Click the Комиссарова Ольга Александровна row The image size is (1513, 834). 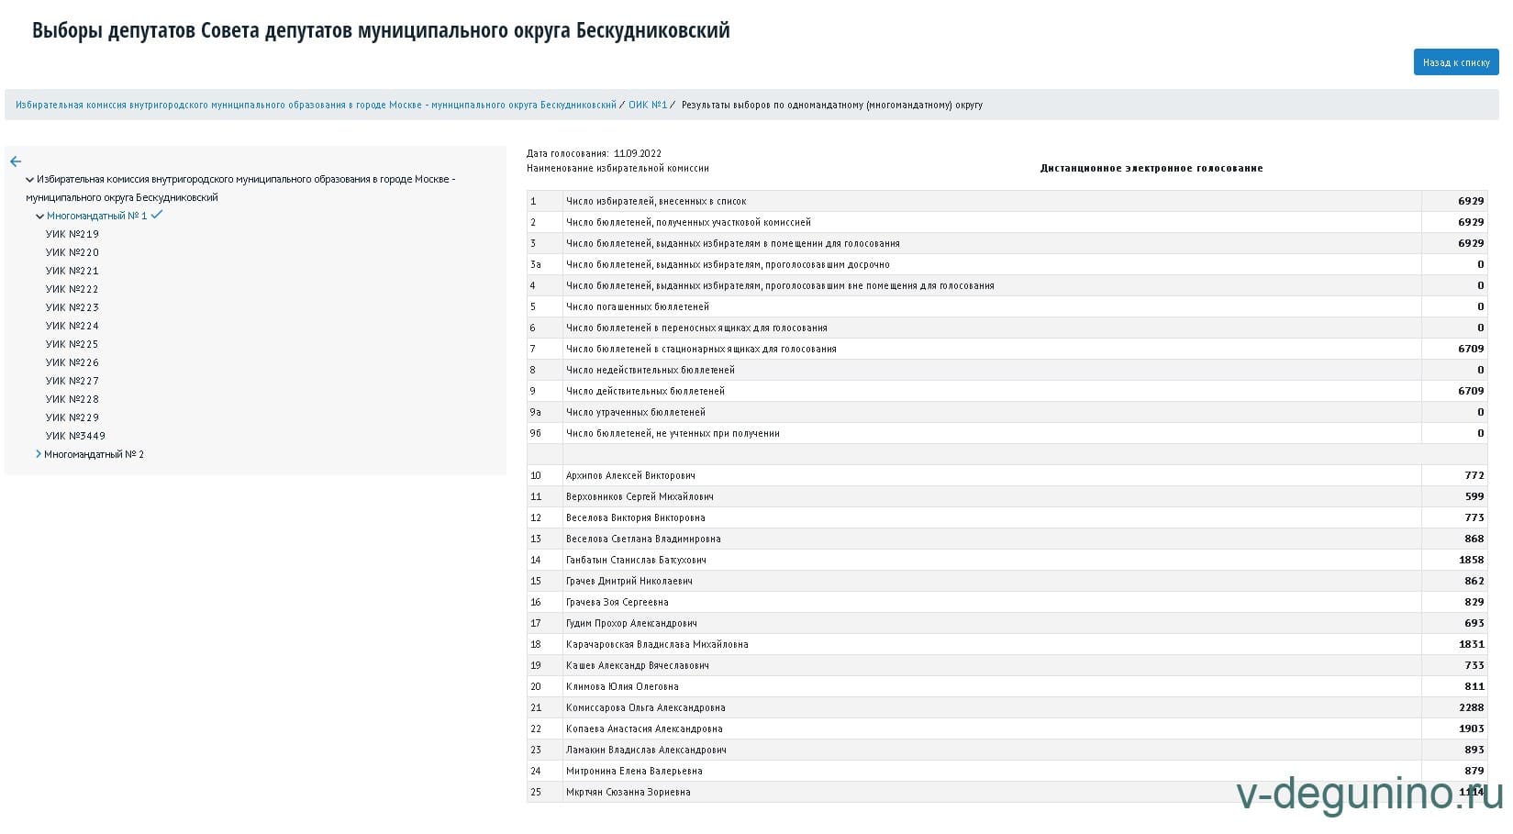tap(645, 707)
